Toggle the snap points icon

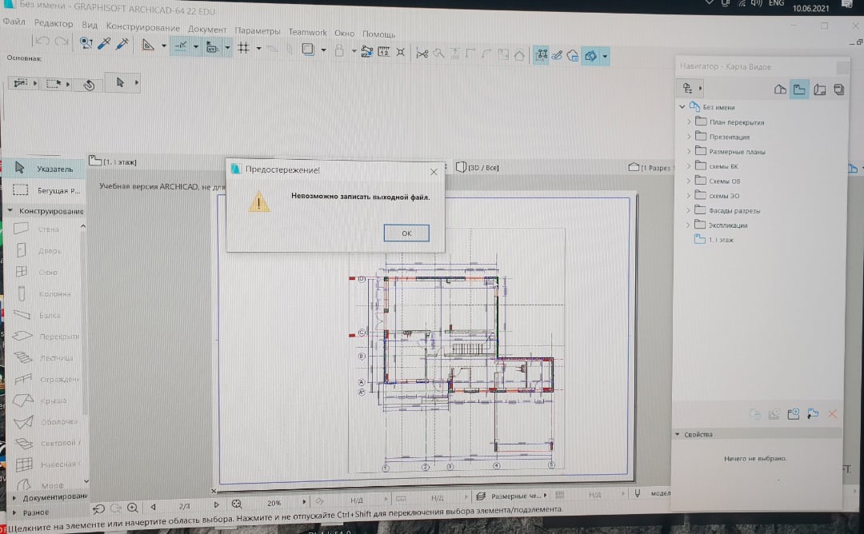coord(212,47)
